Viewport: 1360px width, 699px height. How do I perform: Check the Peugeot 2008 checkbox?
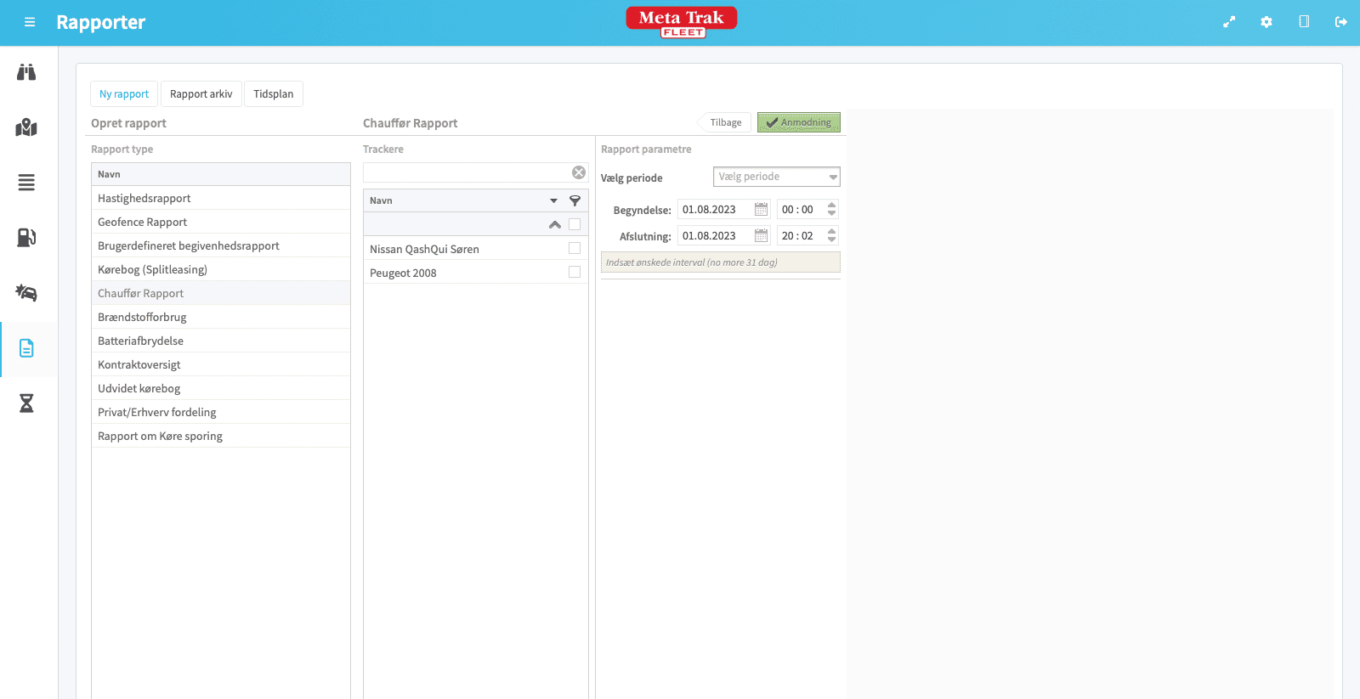(575, 272)
